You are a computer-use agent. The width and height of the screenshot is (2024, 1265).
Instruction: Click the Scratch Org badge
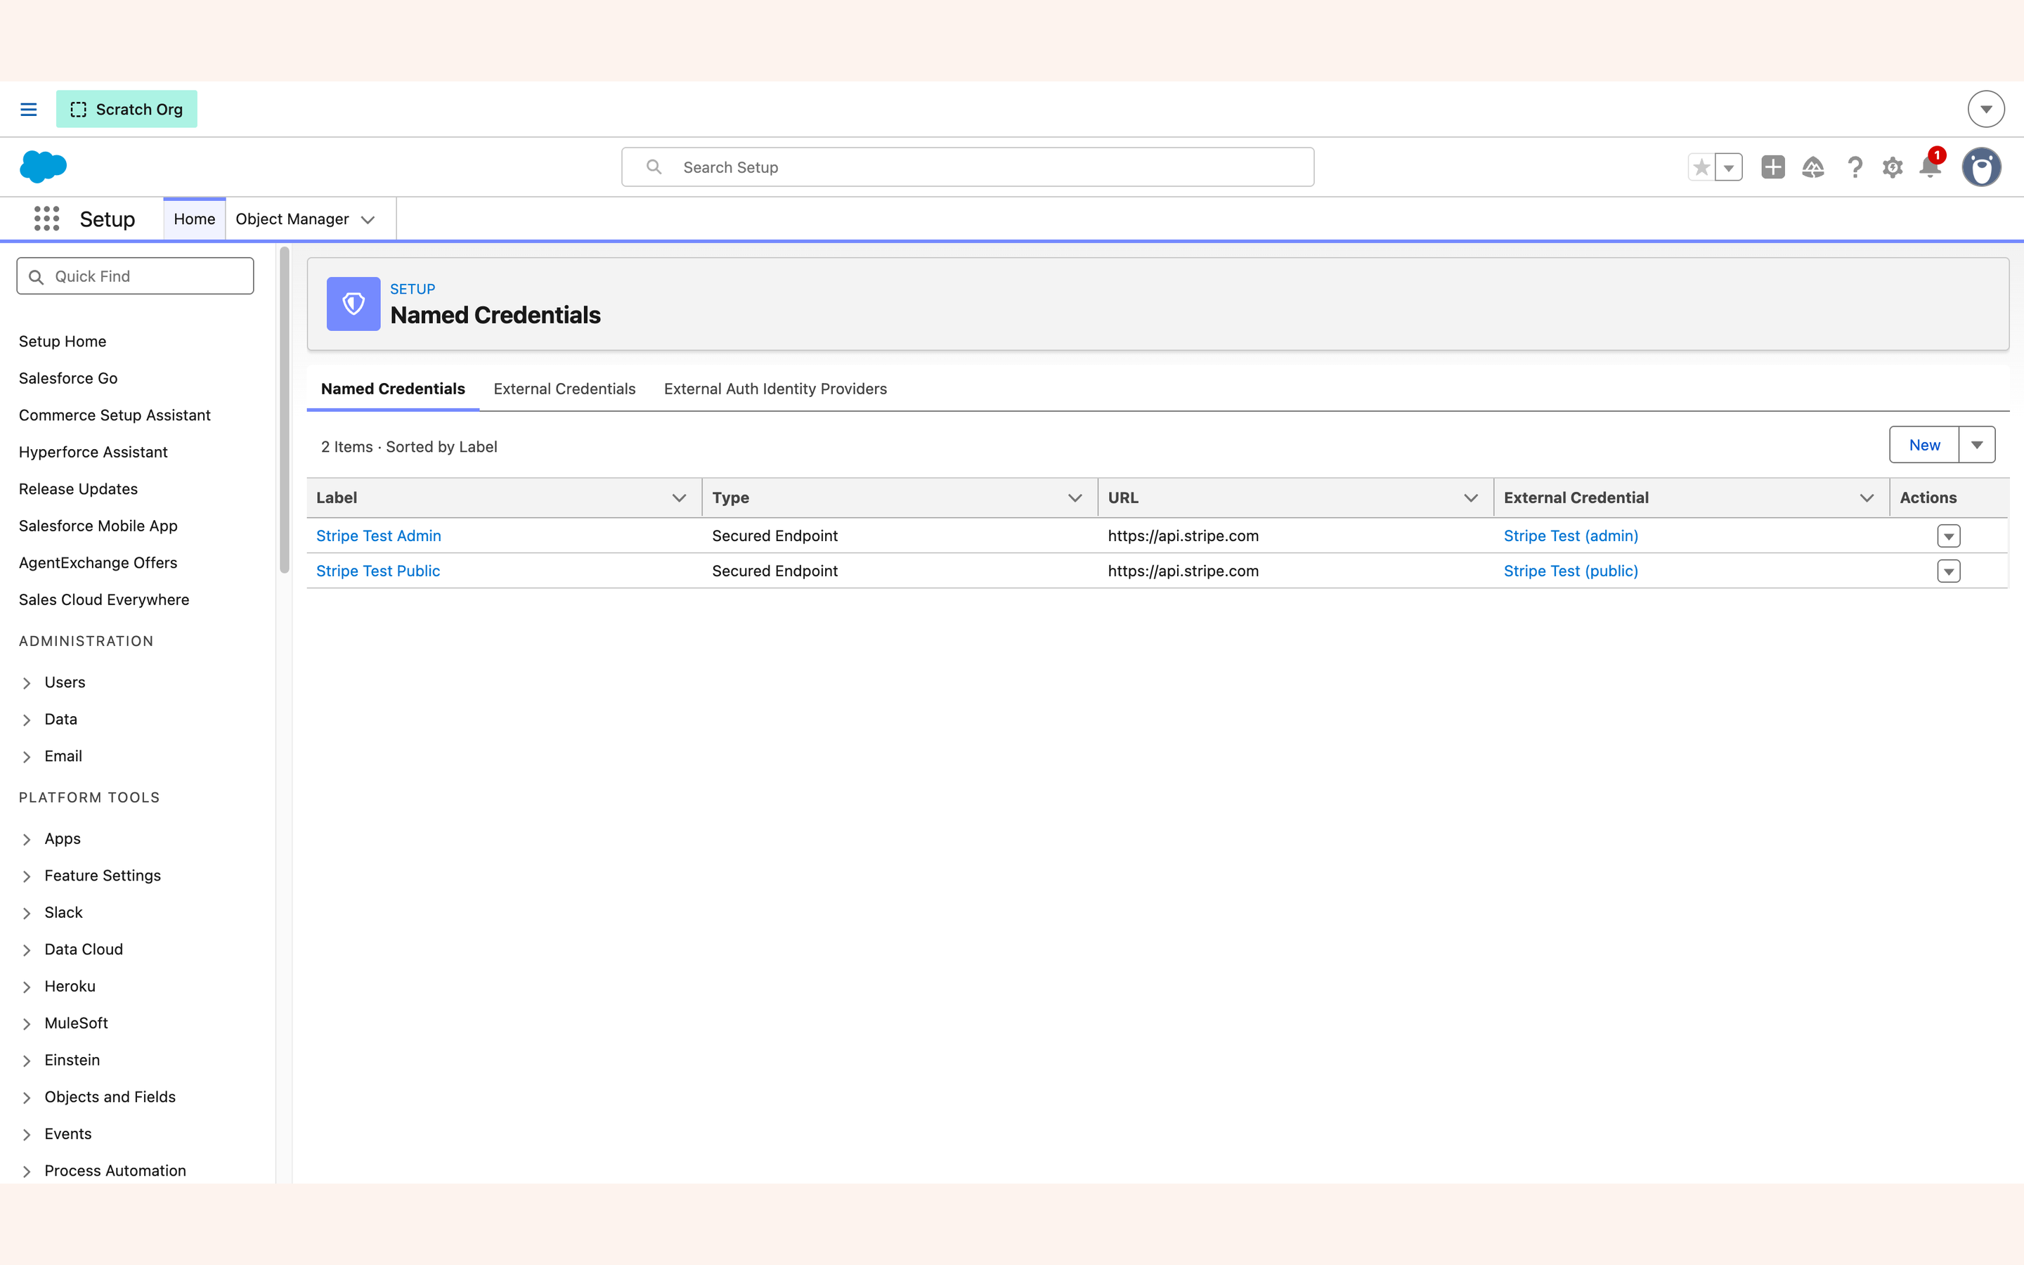tap(126, 110)
